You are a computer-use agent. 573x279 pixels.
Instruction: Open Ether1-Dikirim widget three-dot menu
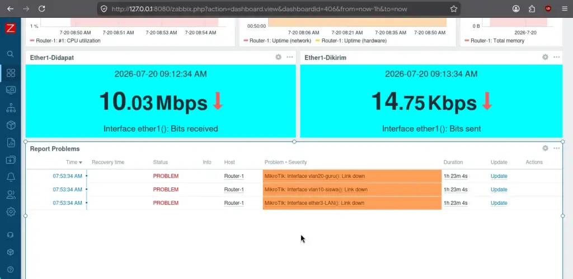click(x=557, y=57)
